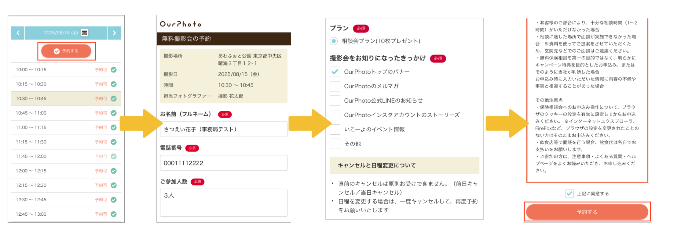Viewport: 692px width, 230px height.
Task: Click the 電話番号 phone number field
Action: point(223,163)
